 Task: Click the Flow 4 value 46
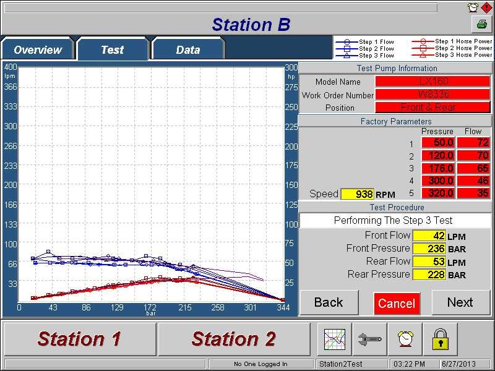click(473, 181)
